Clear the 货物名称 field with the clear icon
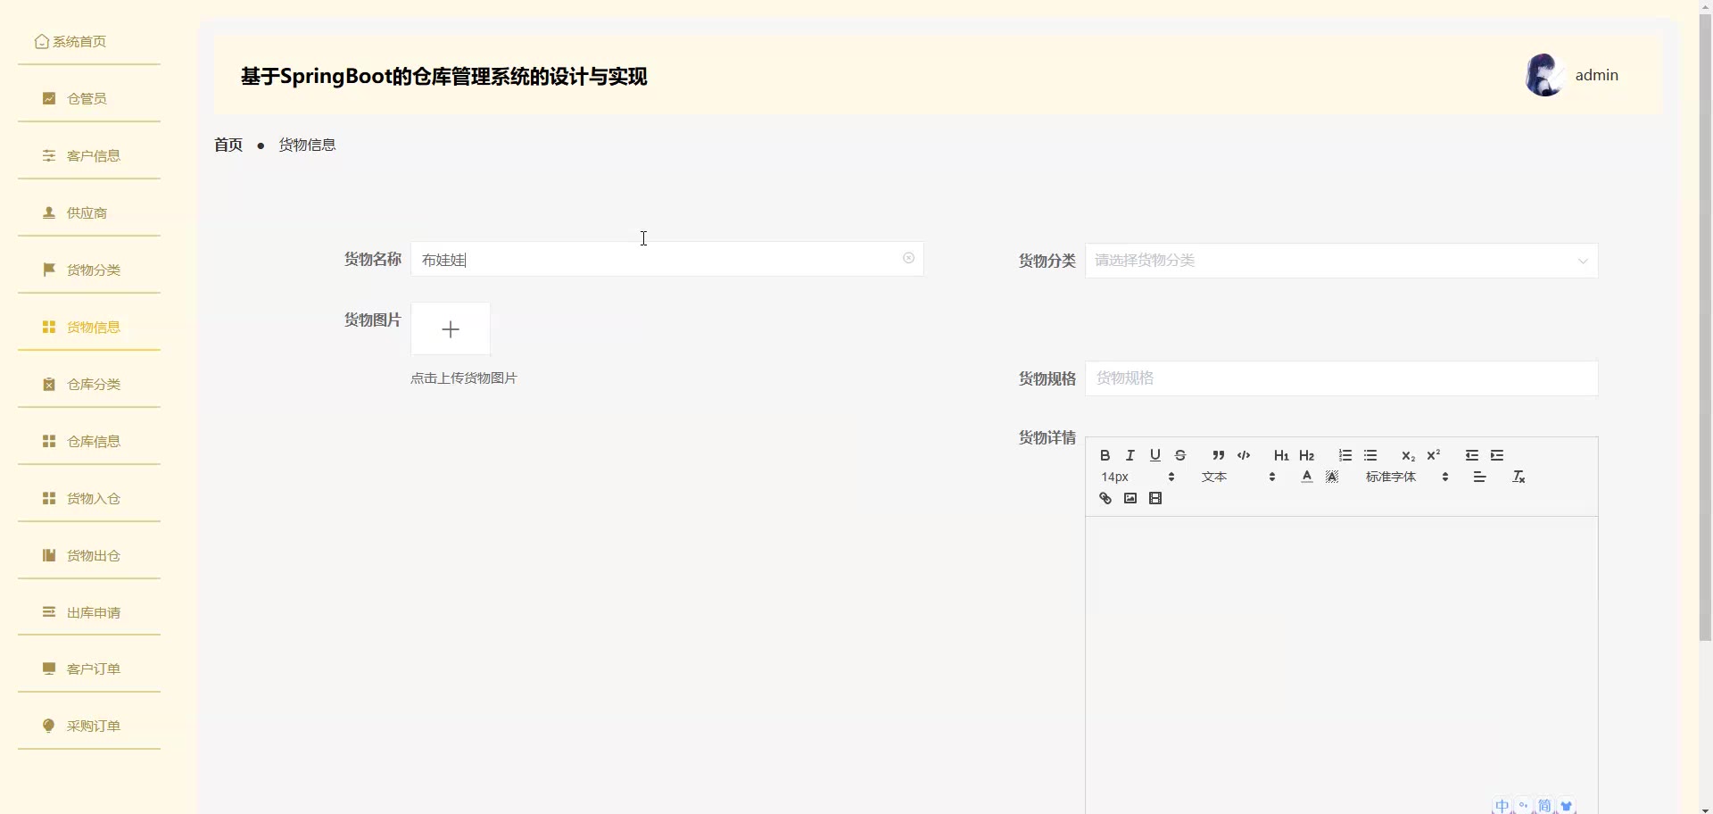The width and height of the screenshot is (1713, 814). pyautogui.click(x=908, y=258)
